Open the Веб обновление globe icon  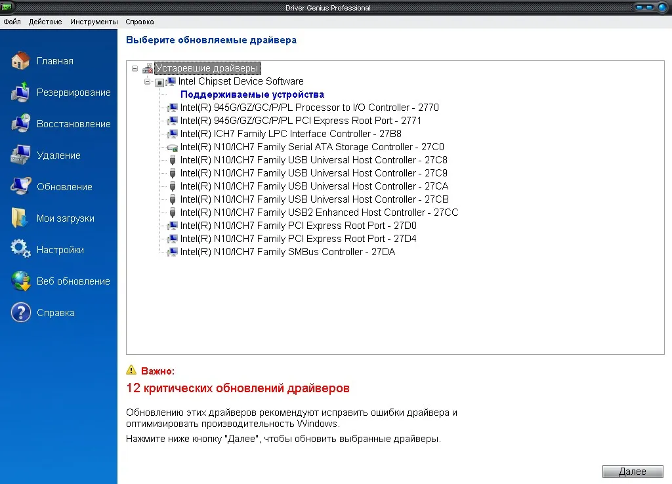coord(20,281)
